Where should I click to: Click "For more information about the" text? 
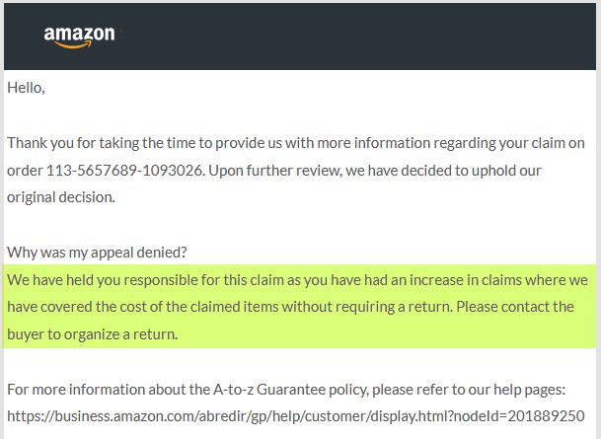(x=109, y=390)
